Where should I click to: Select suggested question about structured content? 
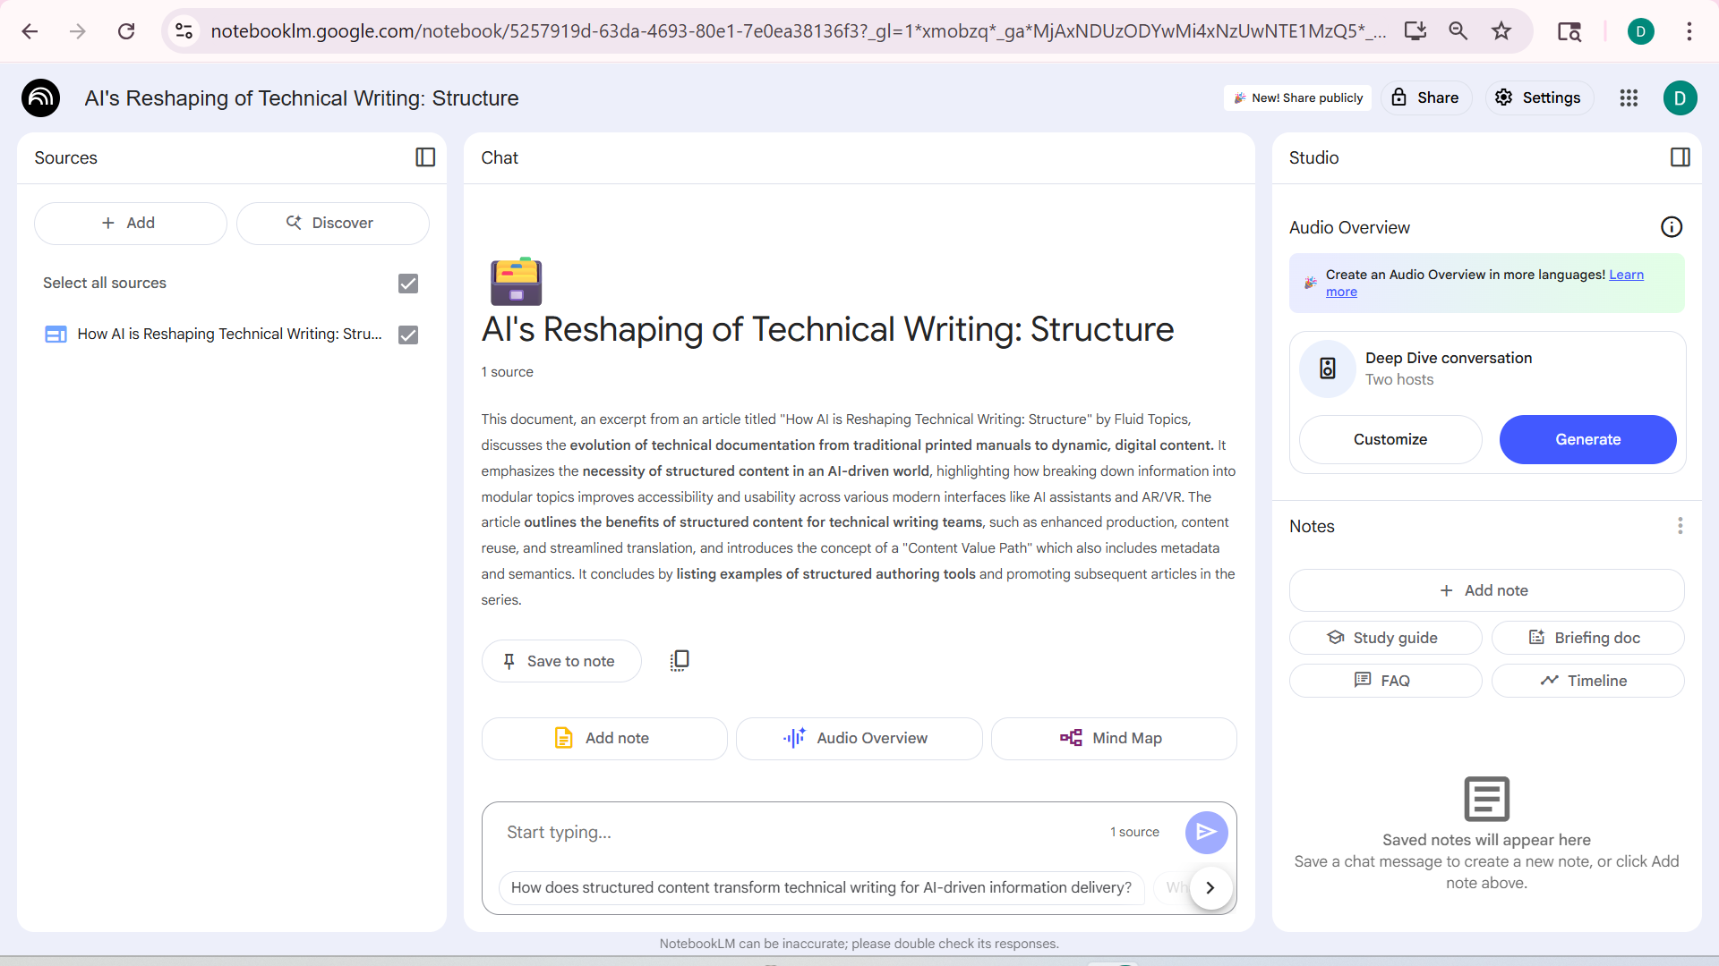click(x=821, y=887)
